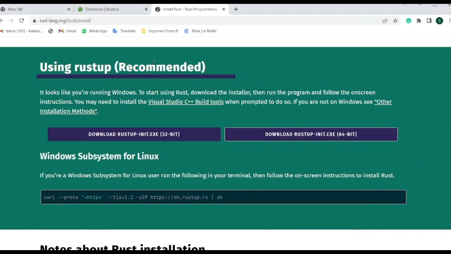The width and height of the screenshot is (451, 254).
Task: Close the Download | Node.js tab
Action: click(146, 9)
